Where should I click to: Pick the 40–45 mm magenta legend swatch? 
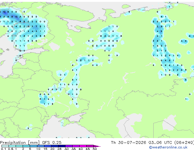[x=83, y=146]
